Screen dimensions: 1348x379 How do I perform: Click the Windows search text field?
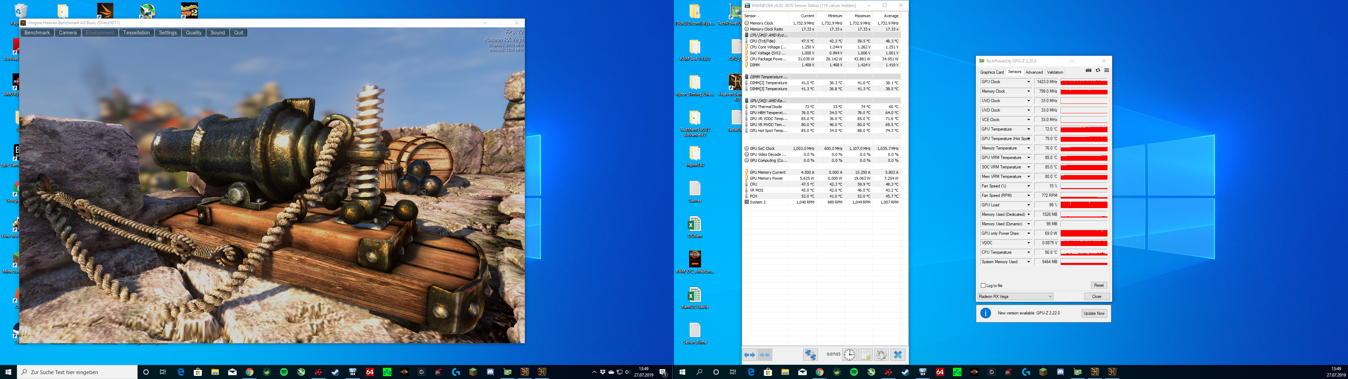pyautogui.click(x=79, y=372)
